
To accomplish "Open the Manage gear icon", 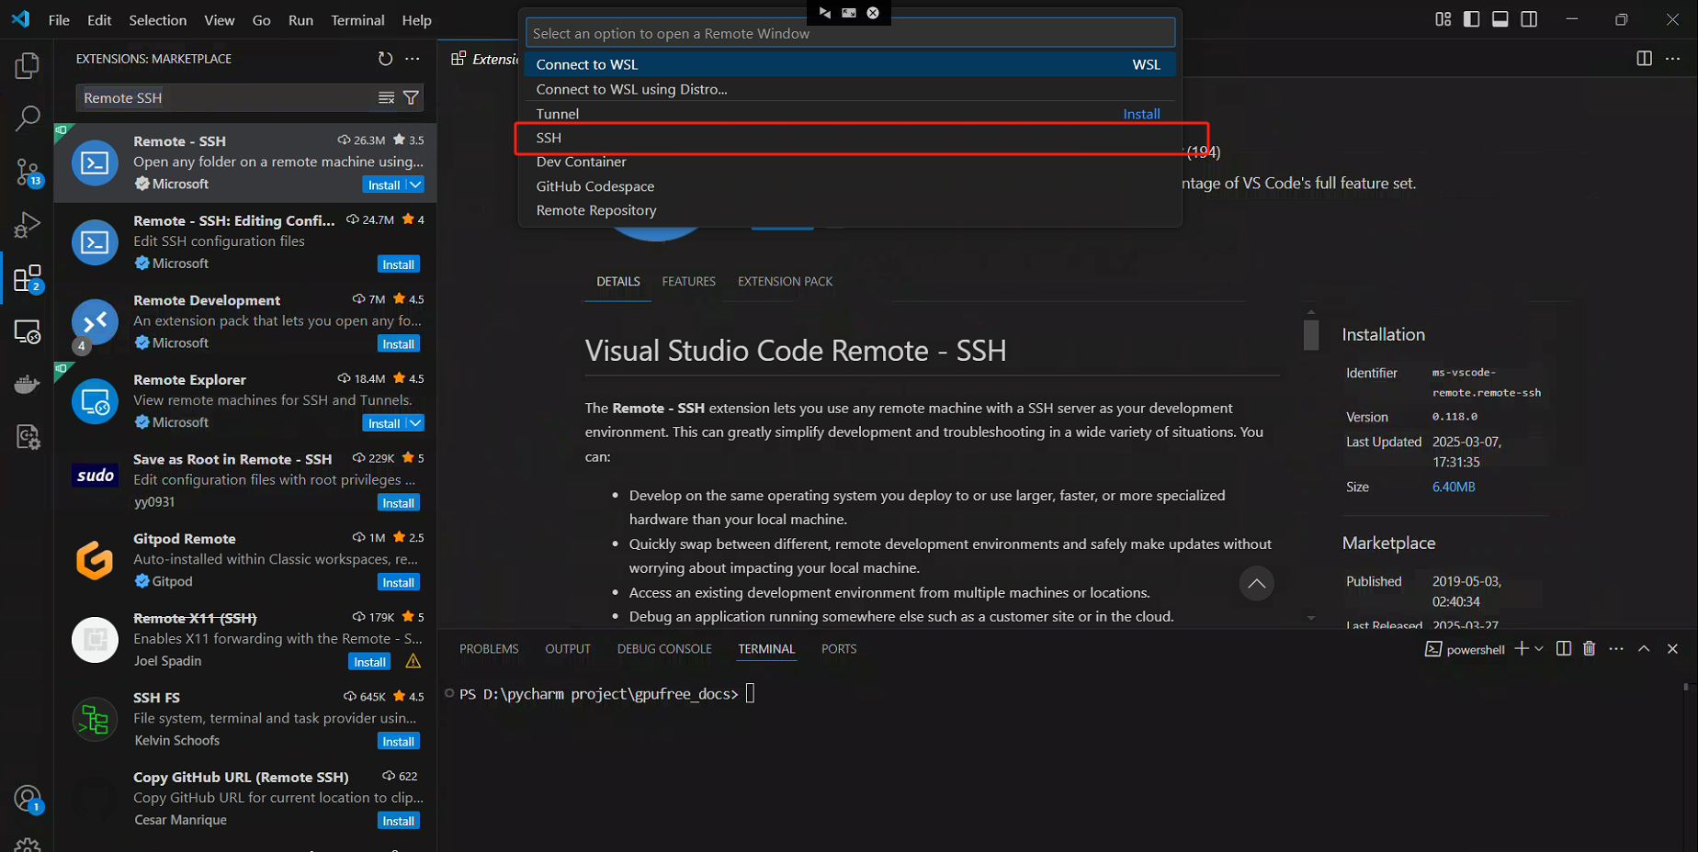I will tap(28, 845).
